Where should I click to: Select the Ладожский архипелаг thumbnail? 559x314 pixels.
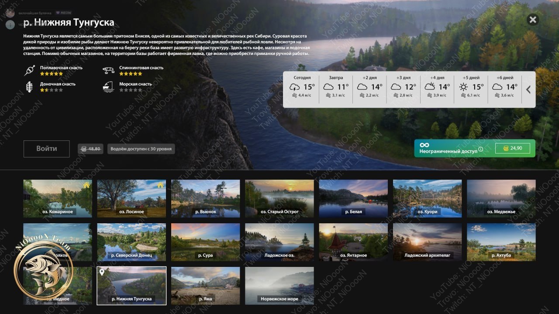coord(427,242)
